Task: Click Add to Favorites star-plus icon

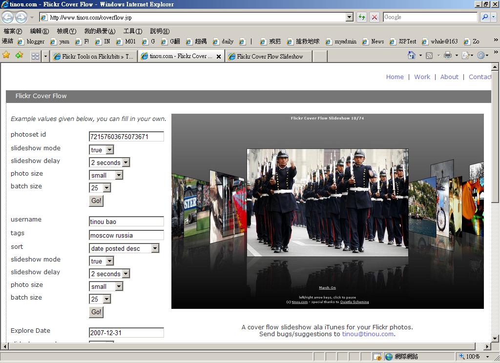Action: click(x=19, y=55)
